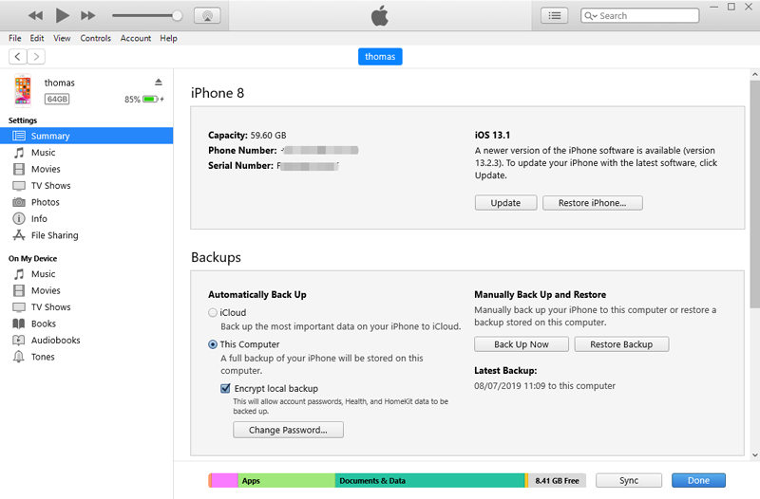
Task: Select the iCloud backup radio button
Action: pyautogui.click(x=212, y=313)
